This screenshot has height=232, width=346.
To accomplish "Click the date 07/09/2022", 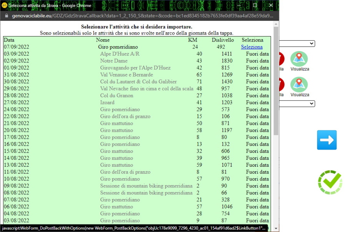I will [x=17, y=47].
